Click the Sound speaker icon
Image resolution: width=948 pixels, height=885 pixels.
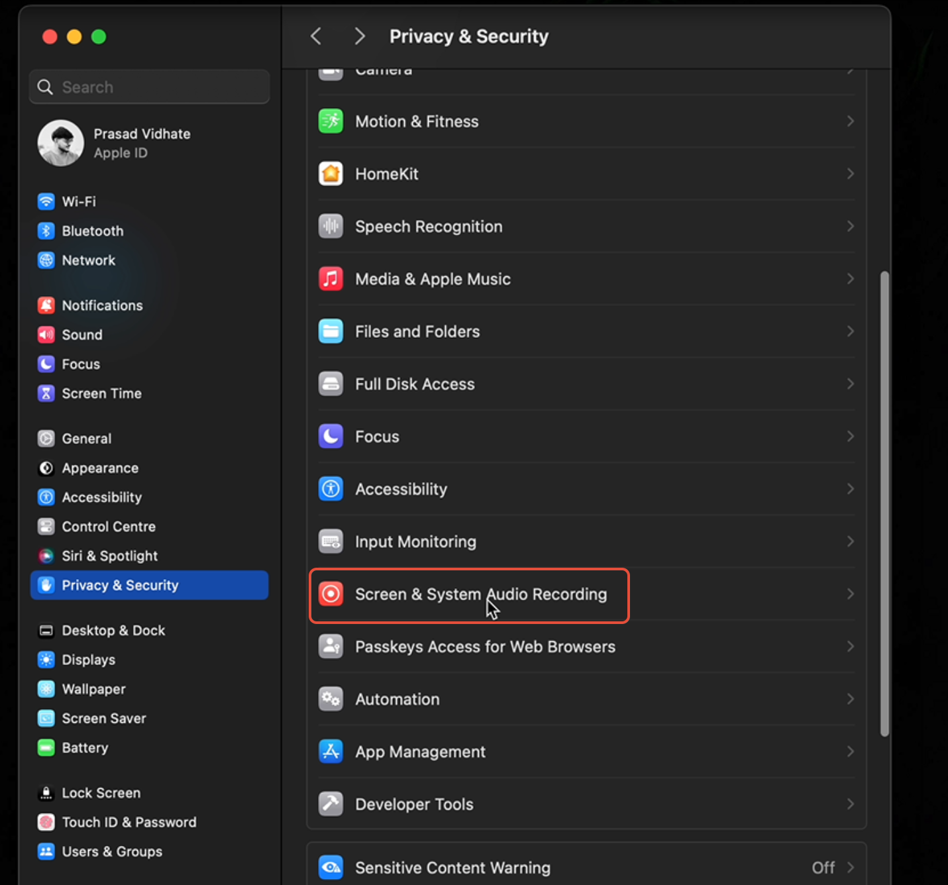coord(46,335)
